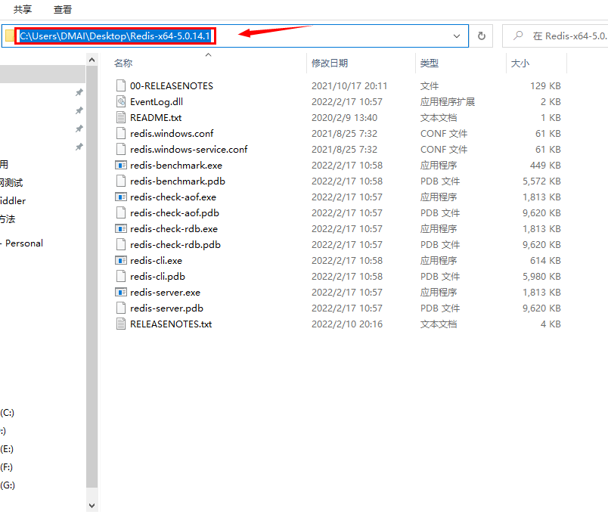
Task: Sort files by 修改日期 column header
Action: [x=330, y=64]
